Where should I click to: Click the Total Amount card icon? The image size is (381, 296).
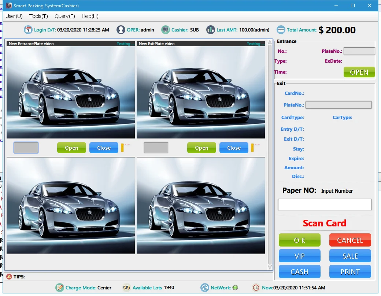281,30
